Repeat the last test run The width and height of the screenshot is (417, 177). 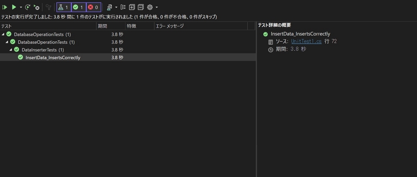(27, 7)
